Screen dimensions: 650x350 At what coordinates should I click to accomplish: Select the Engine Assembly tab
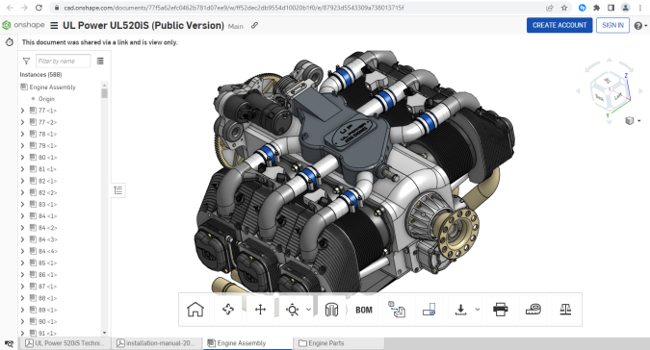point(247,343)
